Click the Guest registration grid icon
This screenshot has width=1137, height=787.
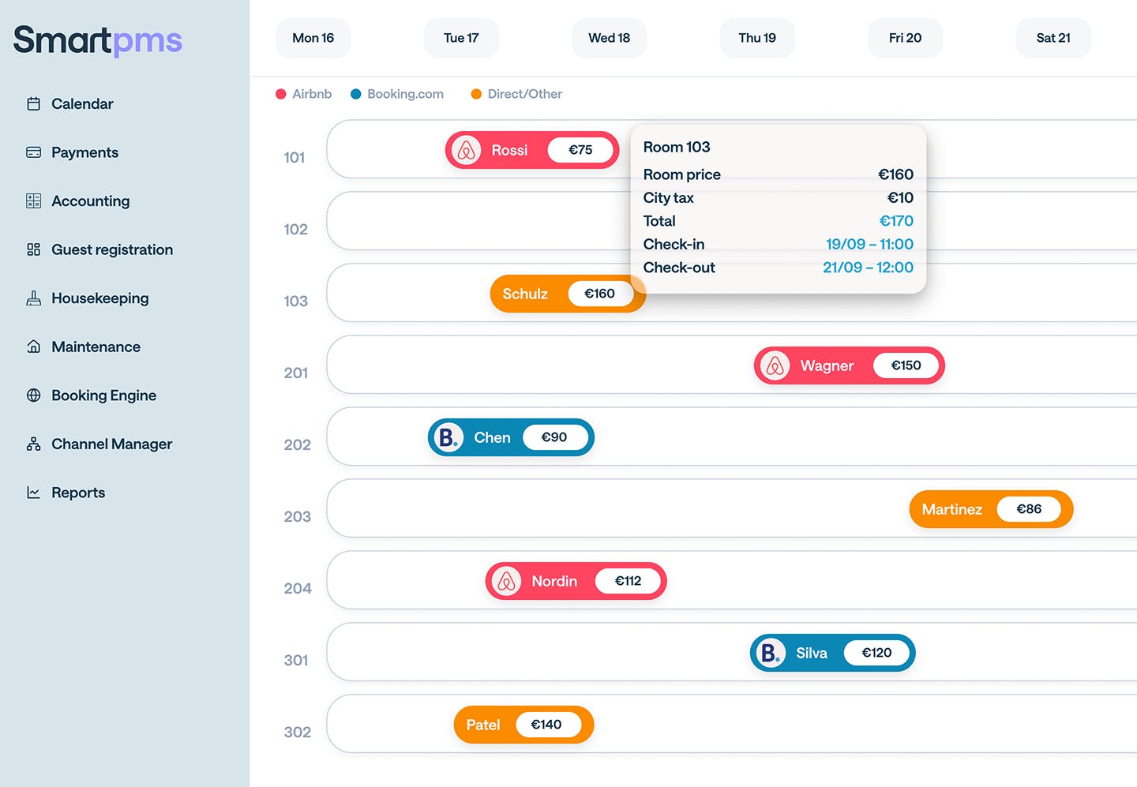(33, 249)
